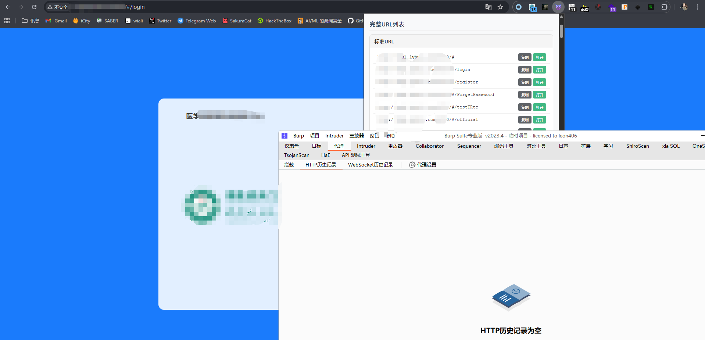The height and width of the screenshot is (340, 705).
Task: Copy the #/official URL
Action: click(525, 120)
